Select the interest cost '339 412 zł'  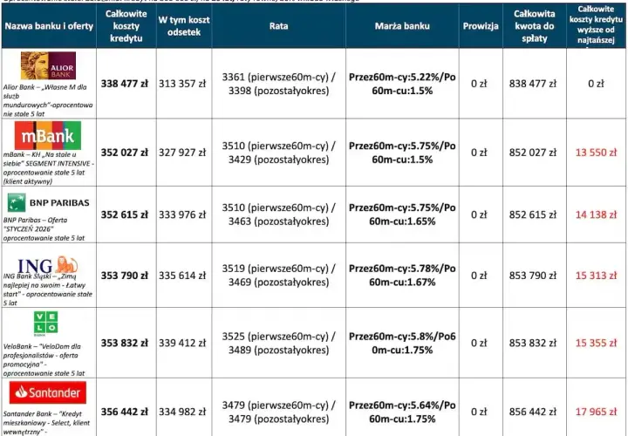[182, 343]
